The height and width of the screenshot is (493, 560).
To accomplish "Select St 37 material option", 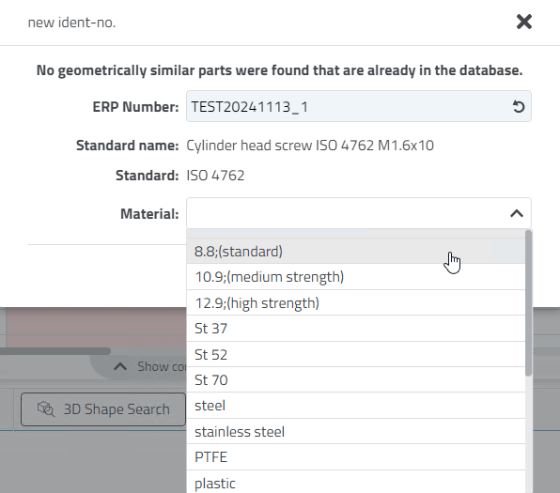I will pos(356,329).
